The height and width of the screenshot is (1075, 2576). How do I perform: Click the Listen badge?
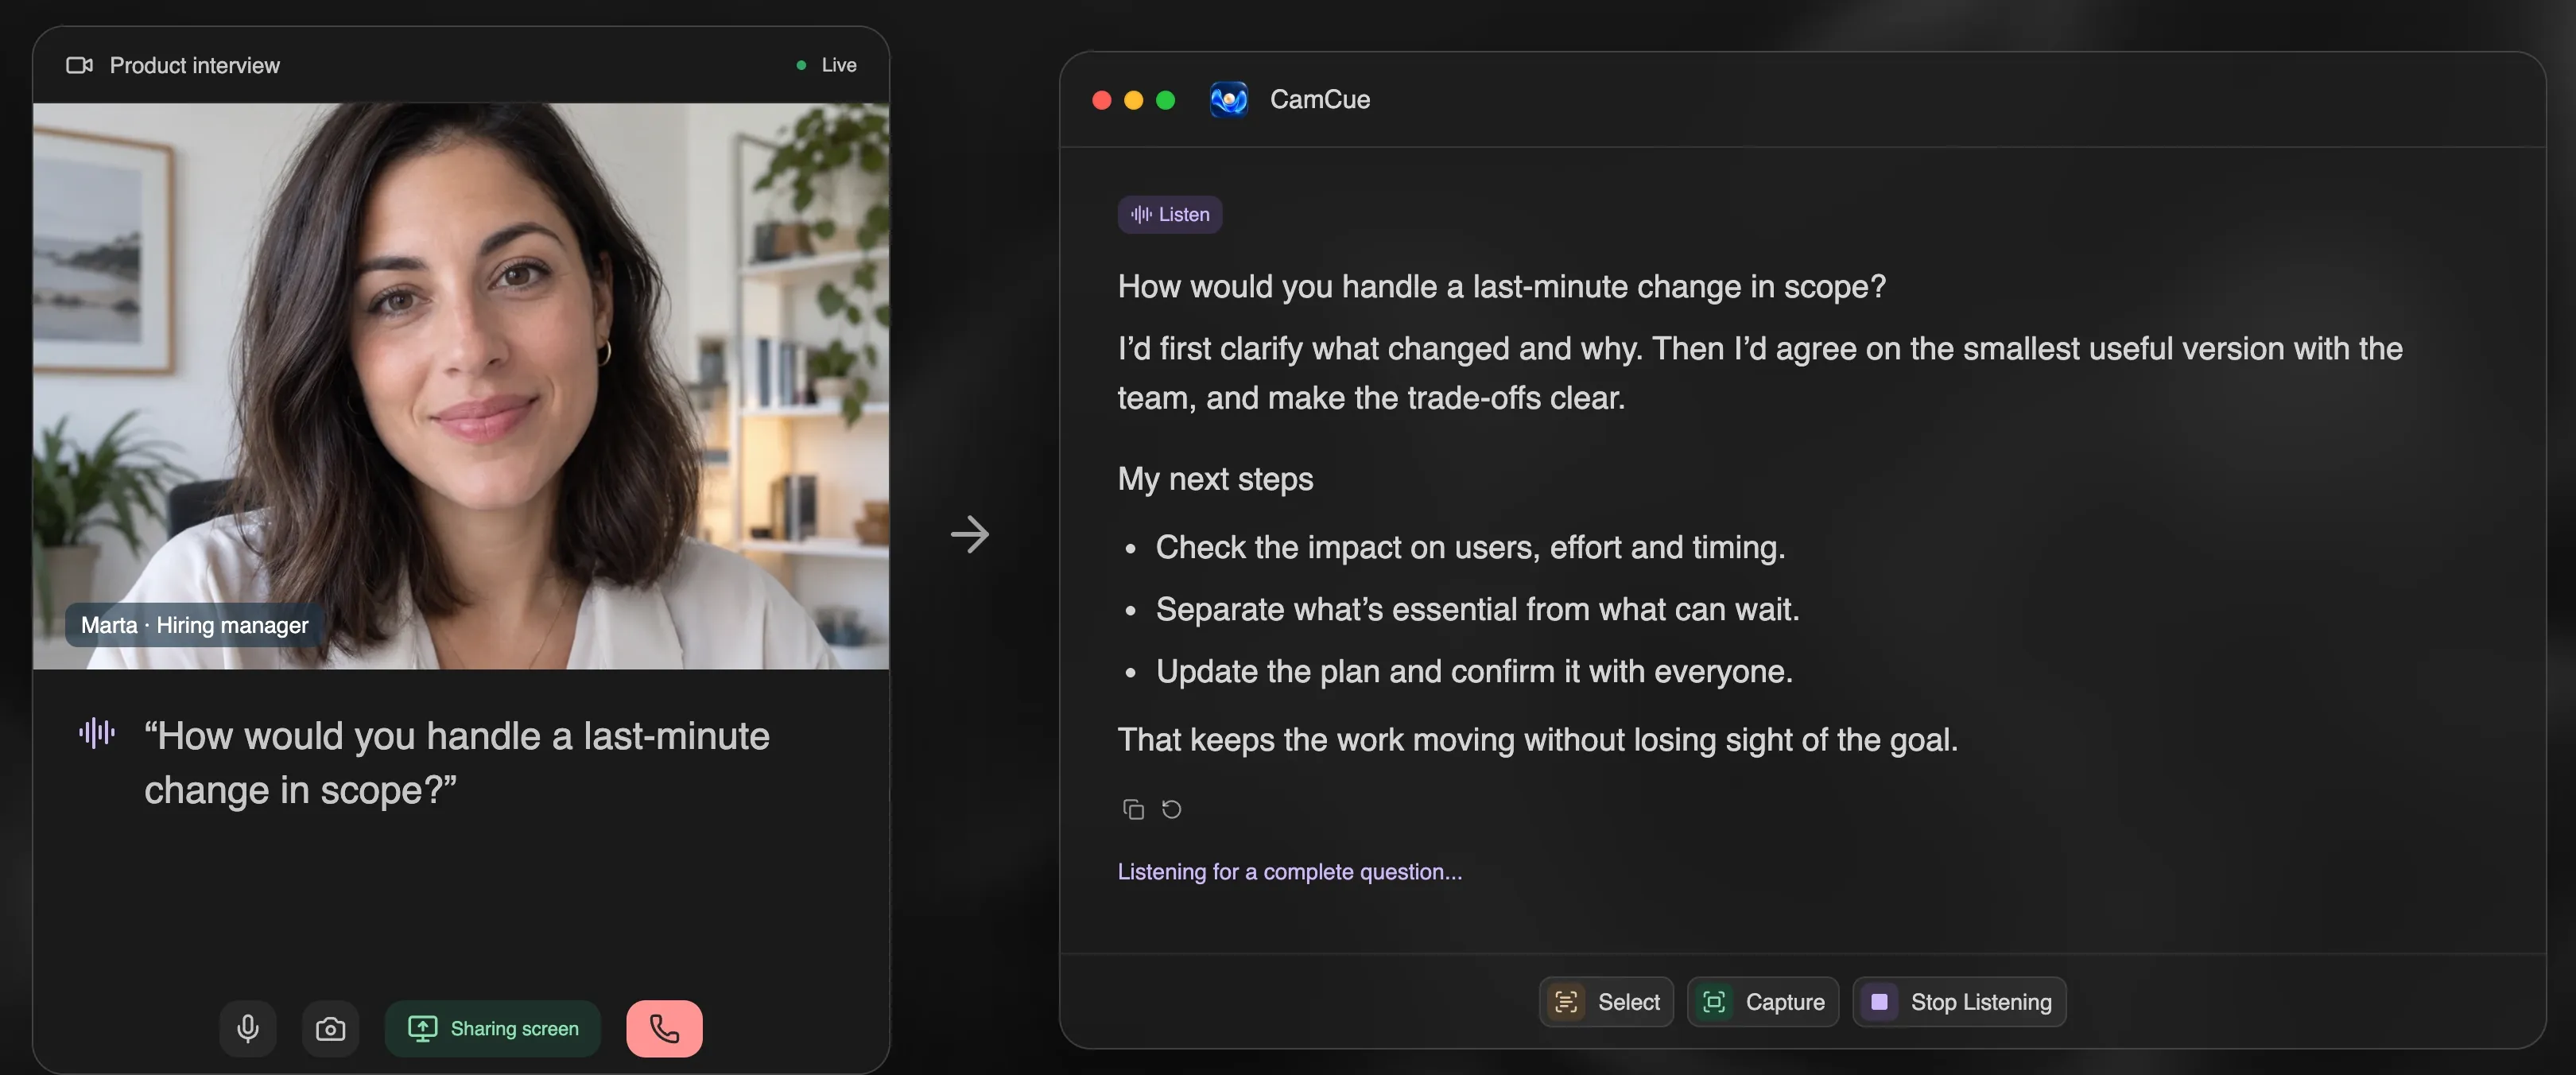pos(1170,214)
